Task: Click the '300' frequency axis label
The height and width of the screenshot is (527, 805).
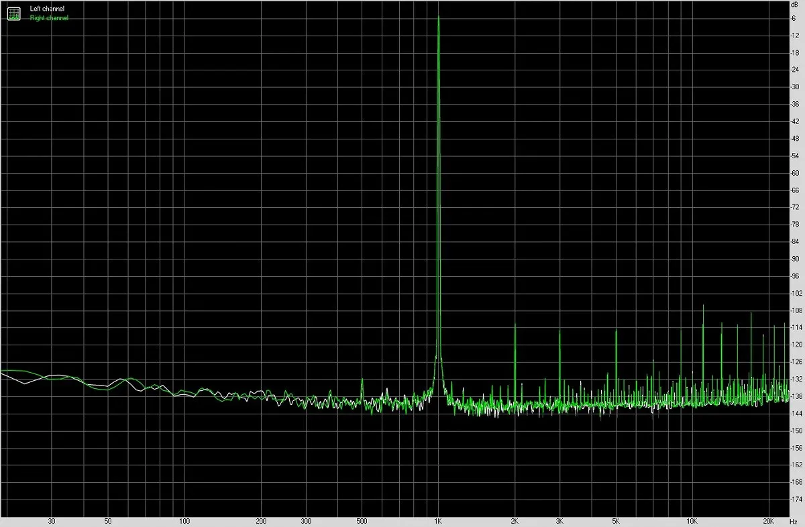Action: [305, 522]
